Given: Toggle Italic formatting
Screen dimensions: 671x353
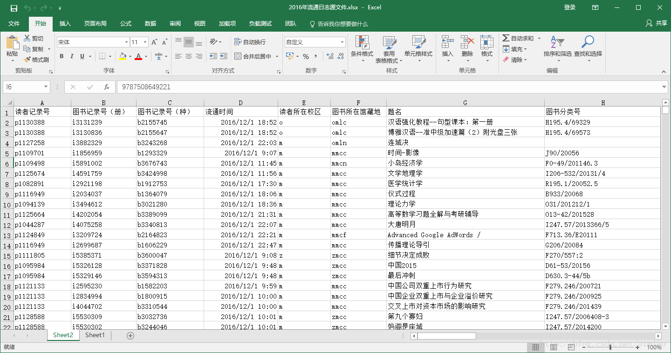Looking at the screenshot, I should pyautogui.click(x=72, y=56).
